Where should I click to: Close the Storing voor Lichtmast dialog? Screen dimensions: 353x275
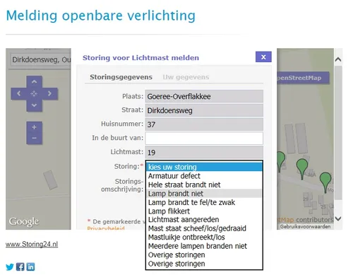263,57
